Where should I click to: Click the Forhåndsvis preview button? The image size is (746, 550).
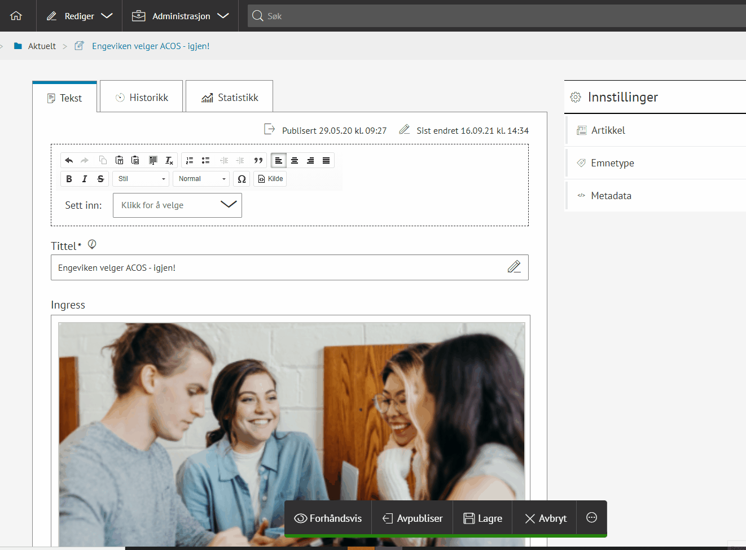(x=328, y=518)
